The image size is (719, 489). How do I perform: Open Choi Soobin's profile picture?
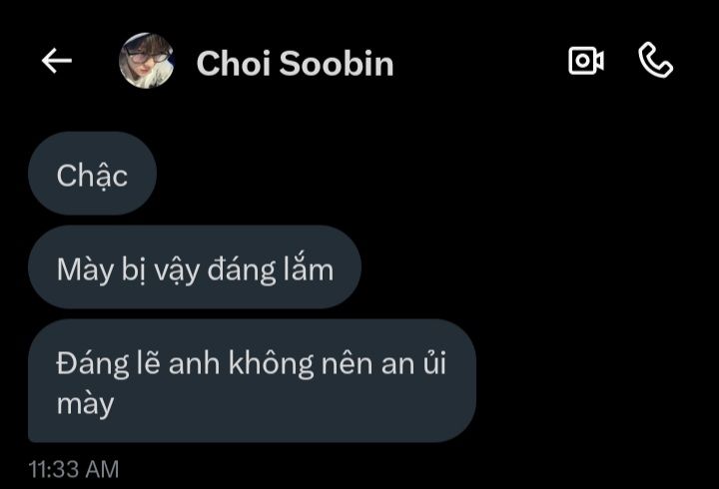coord(146,61)
